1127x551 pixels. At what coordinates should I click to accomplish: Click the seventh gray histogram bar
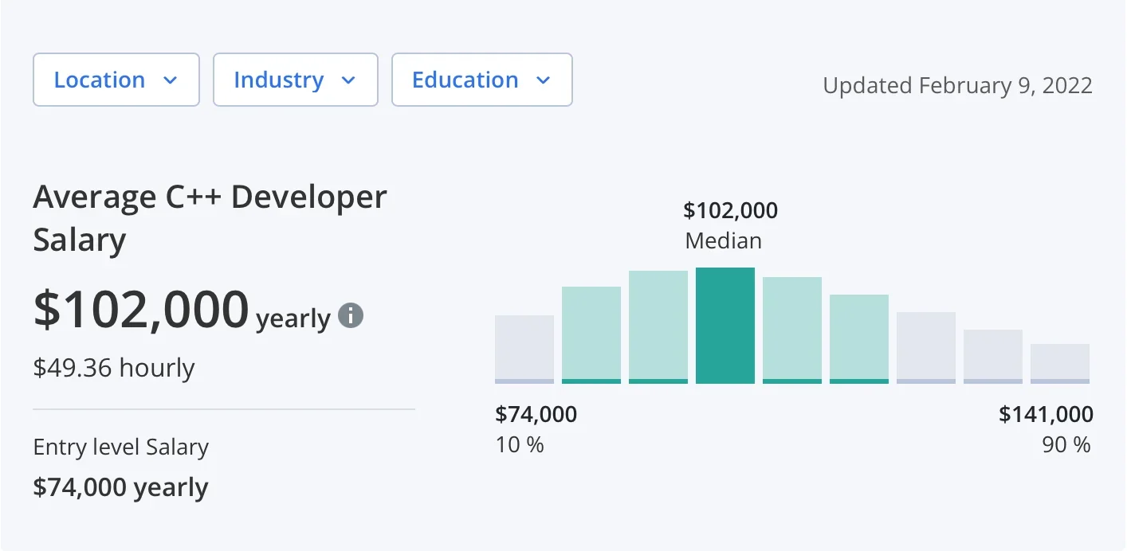(x=926, y=348)
